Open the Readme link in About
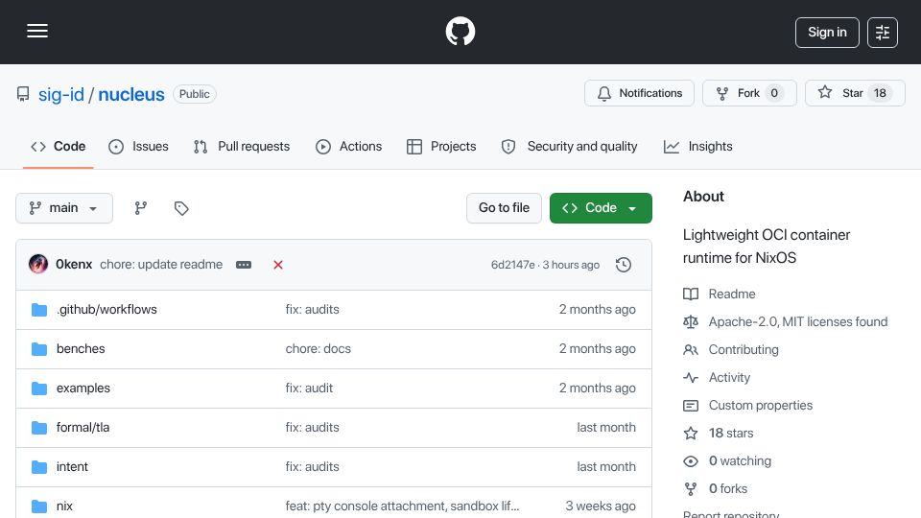The height and width of the screenshot is (518, 921). pos(720,294)
